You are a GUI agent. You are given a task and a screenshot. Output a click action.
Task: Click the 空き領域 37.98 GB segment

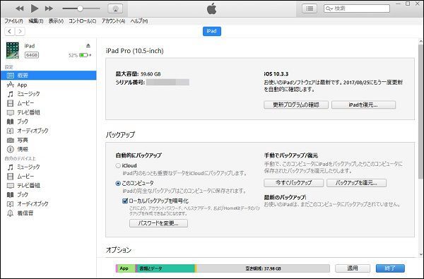pyautogui.click(x=263, y=268)
